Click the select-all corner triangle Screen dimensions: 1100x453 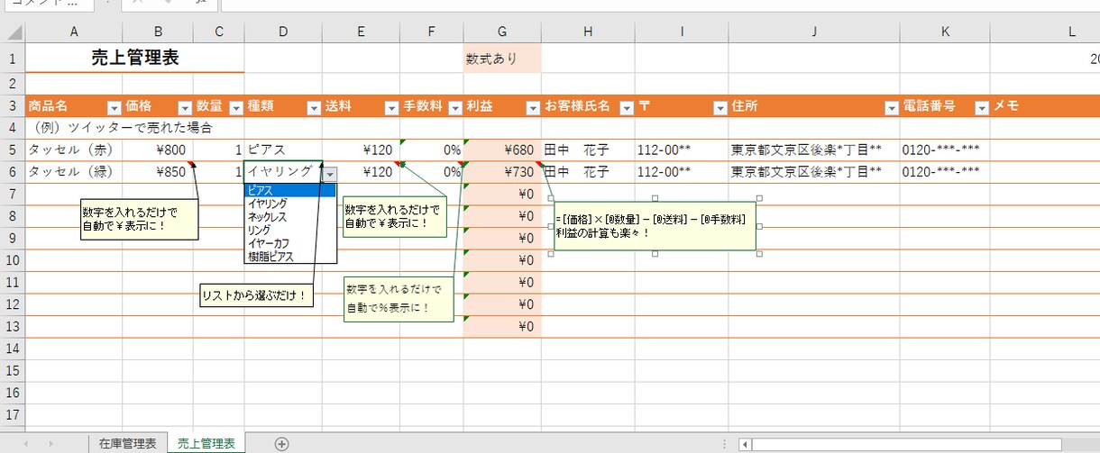click(x=13, y=32)
